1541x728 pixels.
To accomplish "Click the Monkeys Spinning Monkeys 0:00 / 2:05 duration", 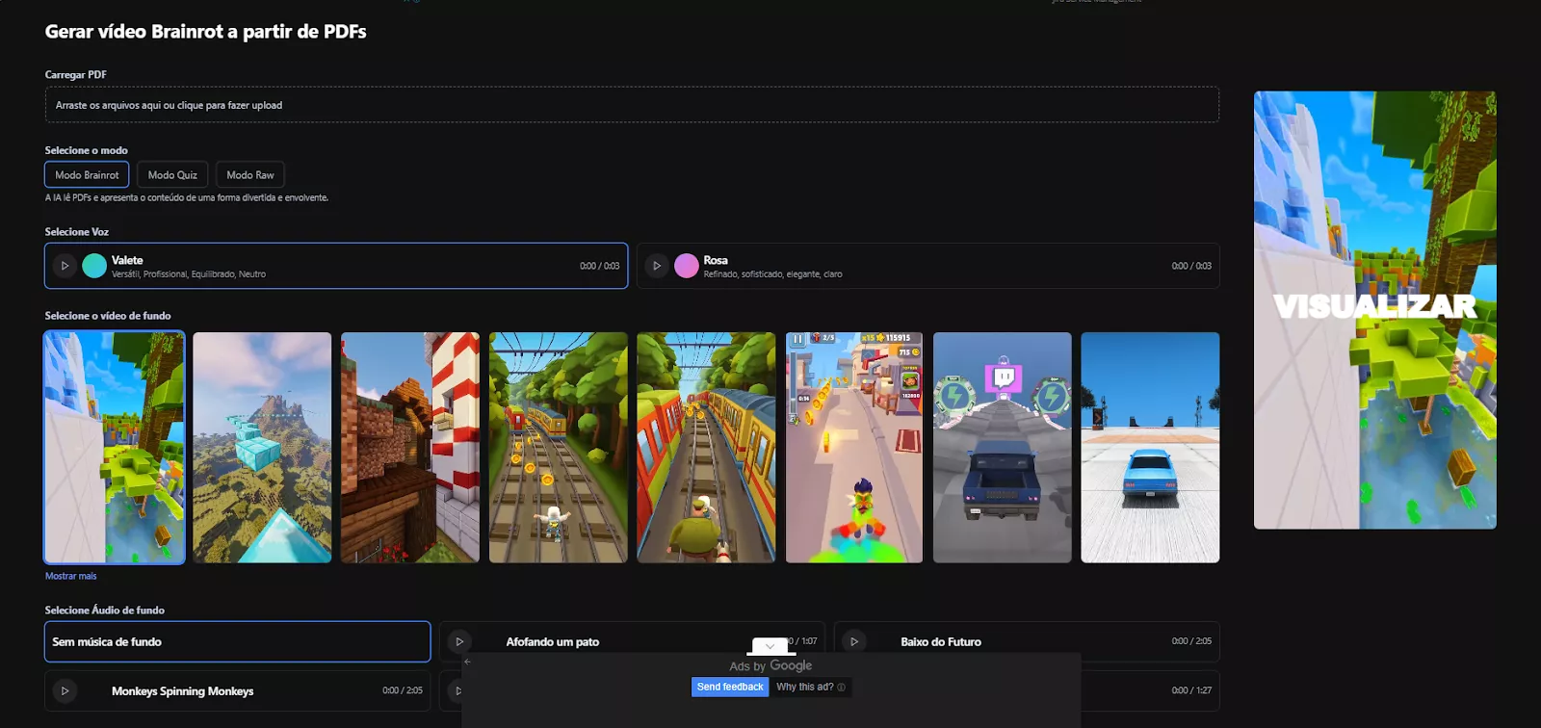I will tap(403, 690).
